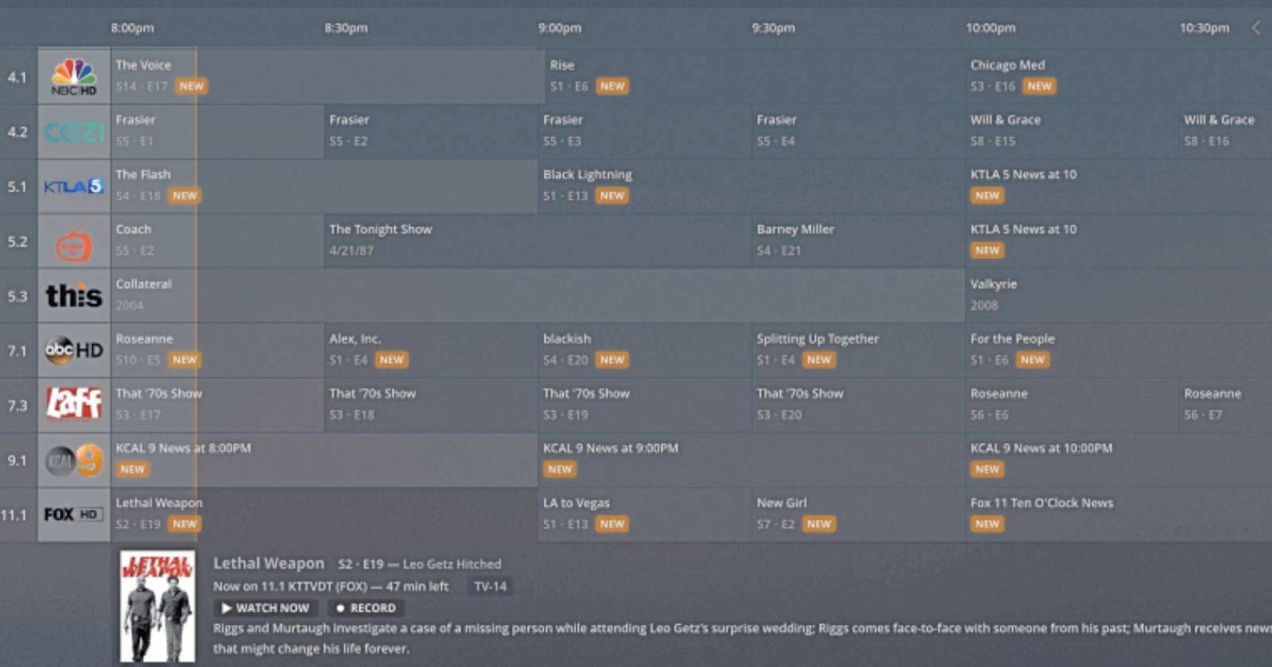
Task: Select the FOX HD channel logo
Action: click(x=74, y=515)
